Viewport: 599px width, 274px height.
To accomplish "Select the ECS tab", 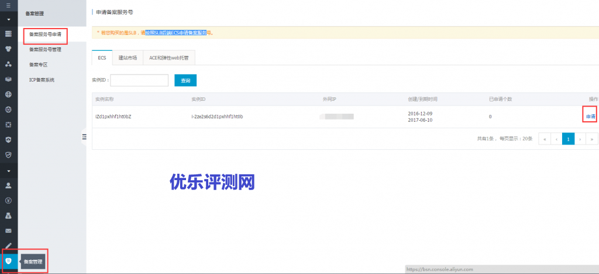I will pyautogui.click(x=102, y=58).
